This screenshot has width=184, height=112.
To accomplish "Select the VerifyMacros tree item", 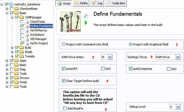I will (38, 30).
